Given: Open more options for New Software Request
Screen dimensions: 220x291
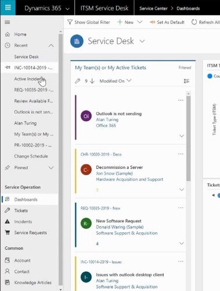Looking at the screenshot, I should point(181,208).
